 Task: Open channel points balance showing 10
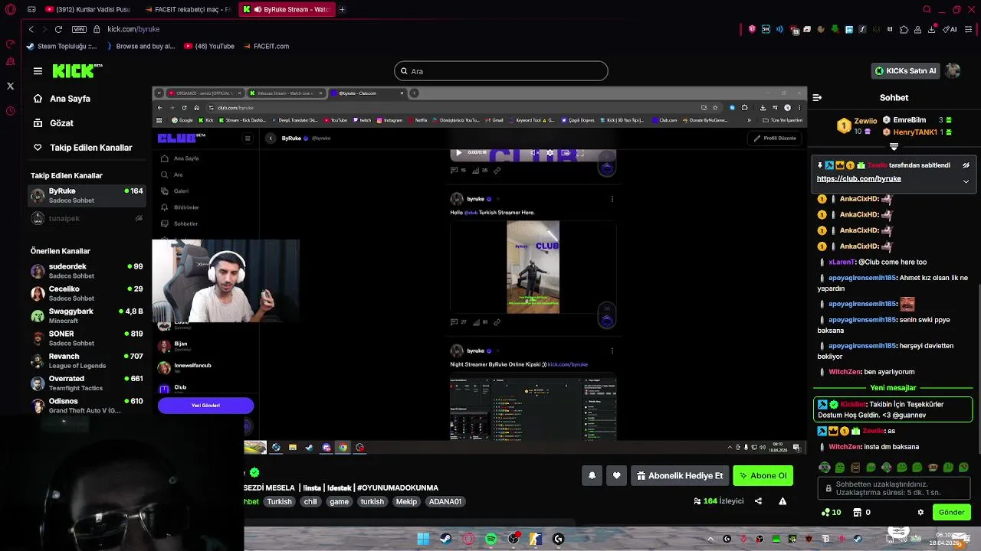click(831, 513)
